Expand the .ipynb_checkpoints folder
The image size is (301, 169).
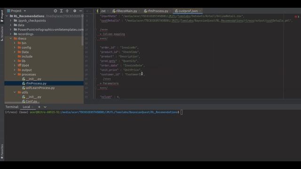pos(11,21)
